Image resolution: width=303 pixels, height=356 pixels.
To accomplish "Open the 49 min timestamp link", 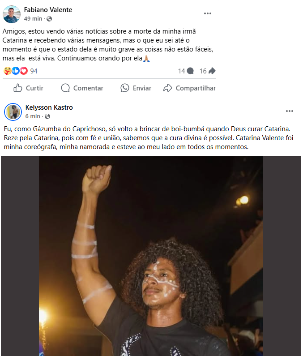I will [x=33, y=19].
